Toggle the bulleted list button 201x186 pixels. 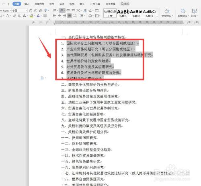click(x=54, y=10)
